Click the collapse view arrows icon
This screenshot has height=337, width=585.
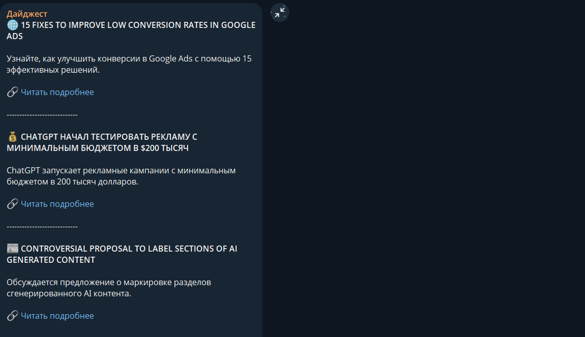coord(280,13)
